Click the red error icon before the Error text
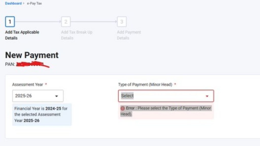The width and height of the screenshot is (260, 146). [123, 108]
